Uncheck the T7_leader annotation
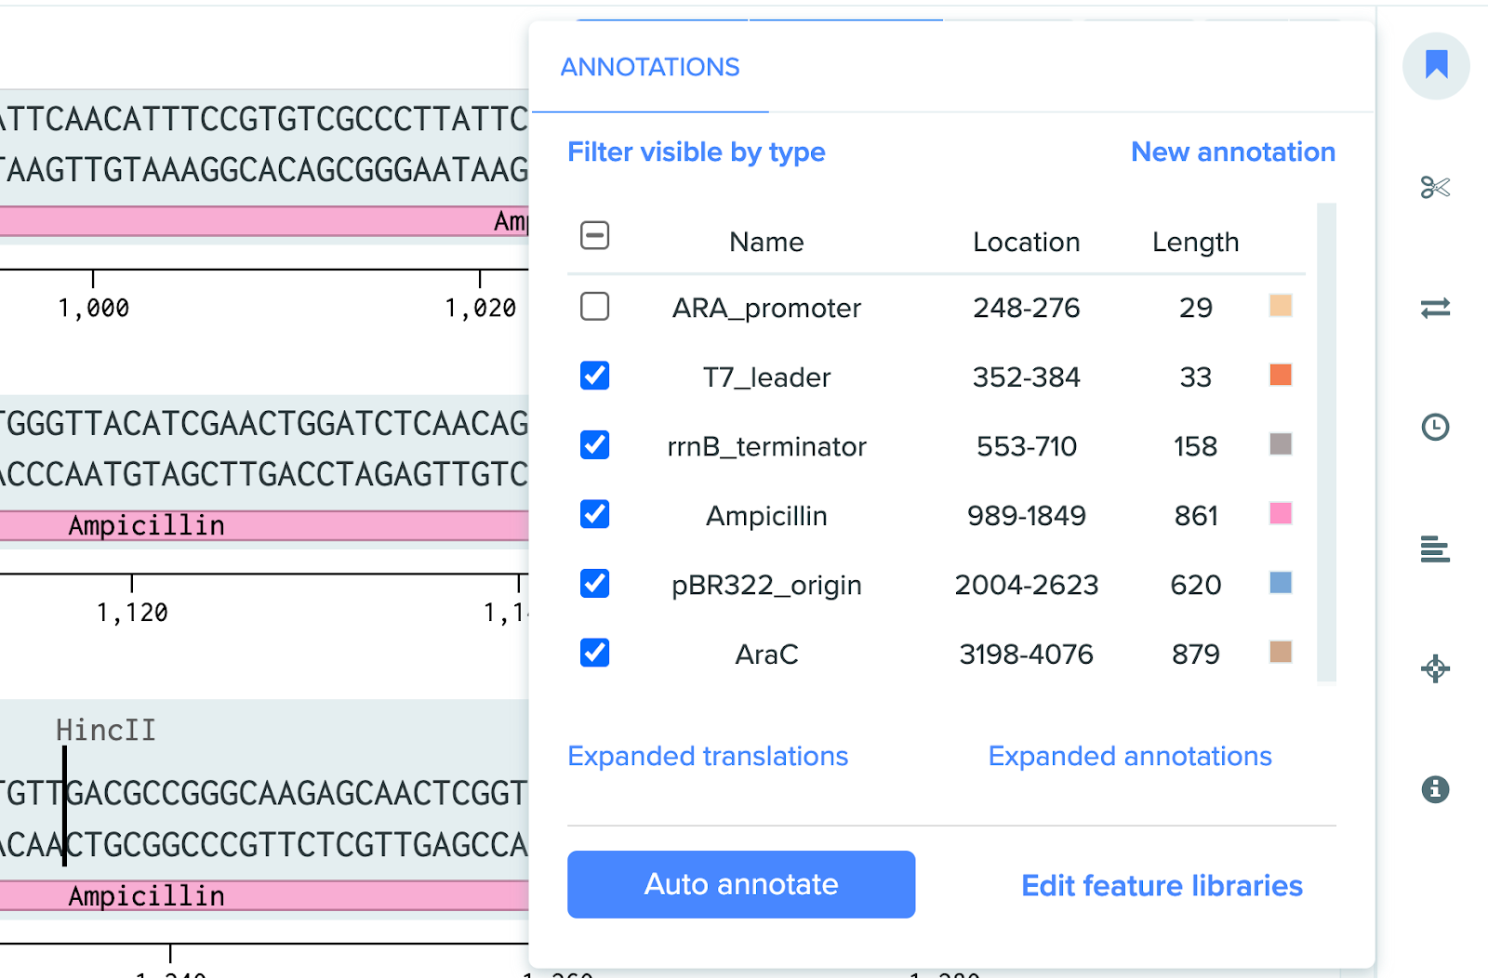Viewport: 1488px width, 978px height. (594, 376)
